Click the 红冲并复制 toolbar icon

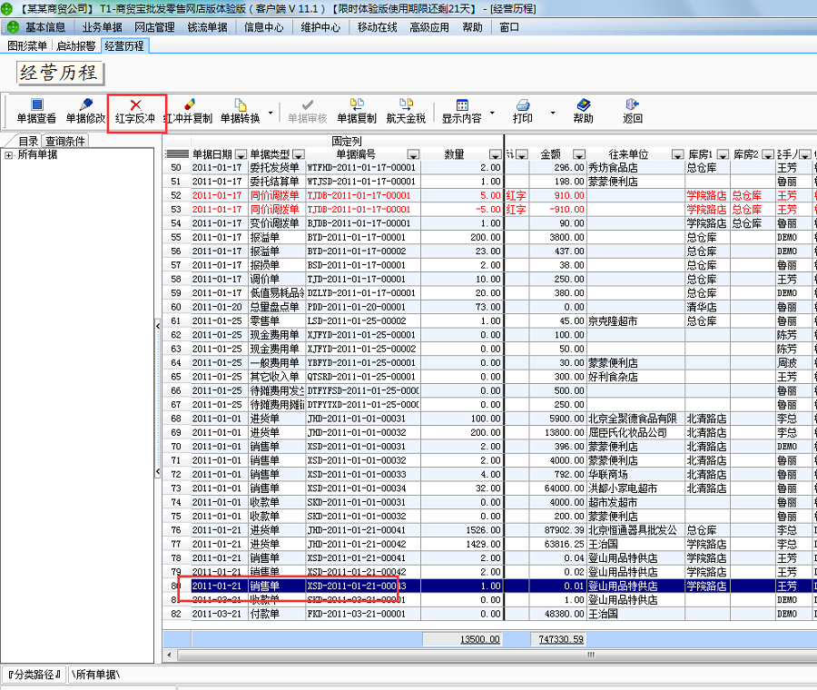point(188,105)
